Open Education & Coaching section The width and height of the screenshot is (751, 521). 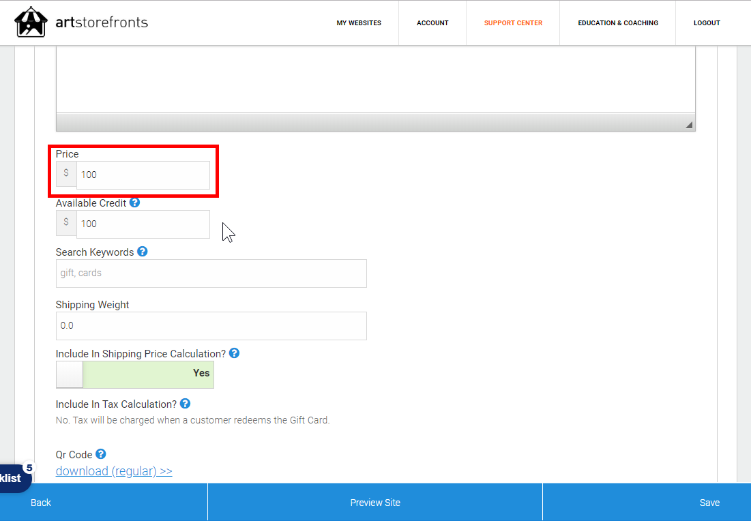618,23
